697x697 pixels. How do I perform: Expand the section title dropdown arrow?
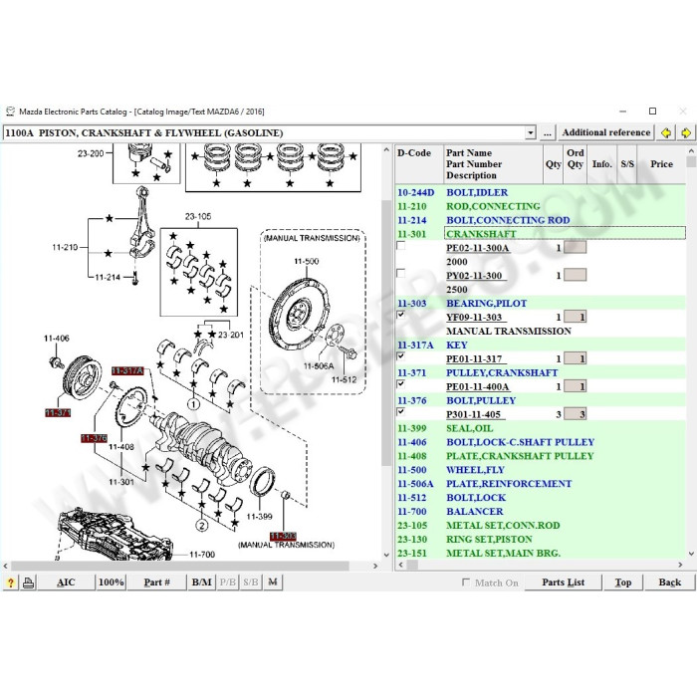(530, 132)
